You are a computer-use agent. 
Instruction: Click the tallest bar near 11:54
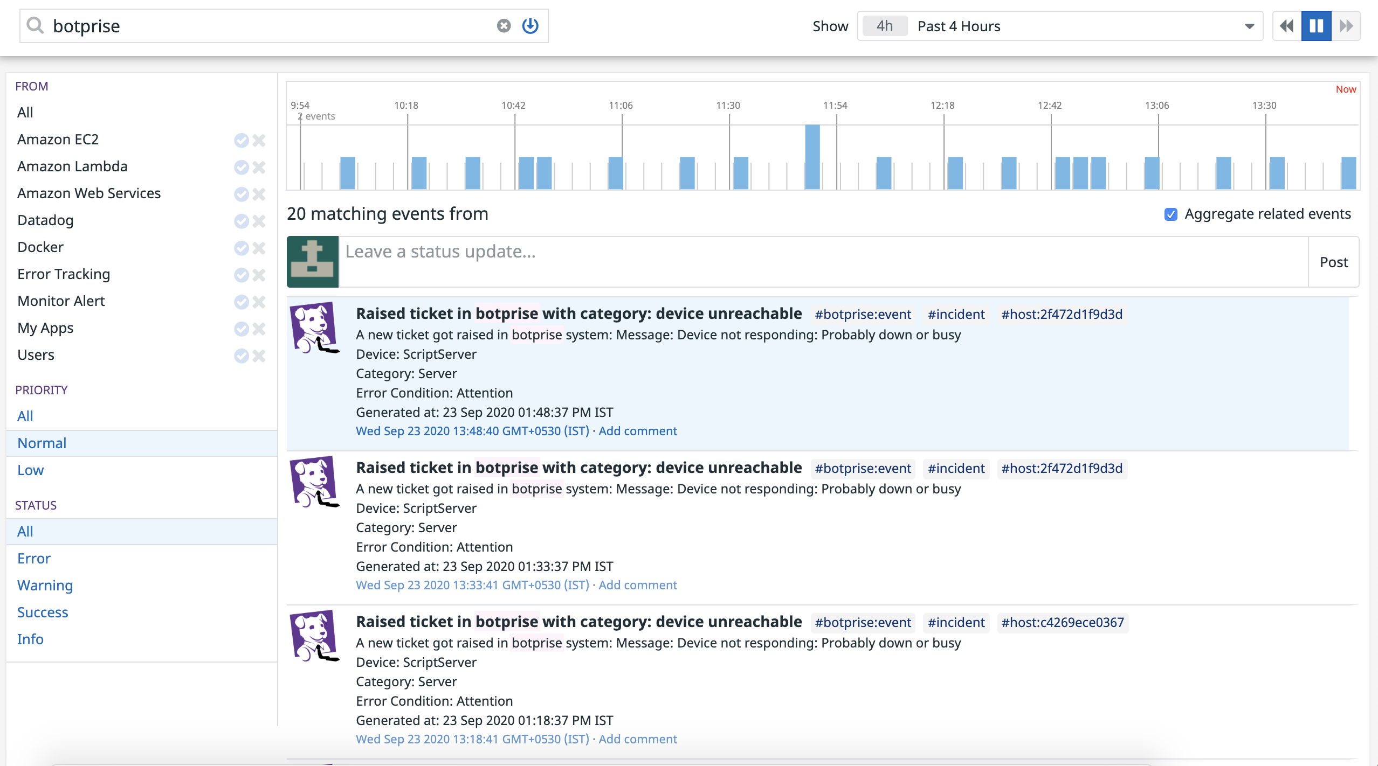point(812,156)
